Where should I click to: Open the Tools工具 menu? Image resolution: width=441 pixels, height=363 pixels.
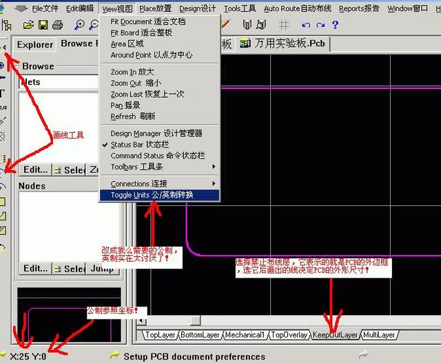click(x=240, y=8)
